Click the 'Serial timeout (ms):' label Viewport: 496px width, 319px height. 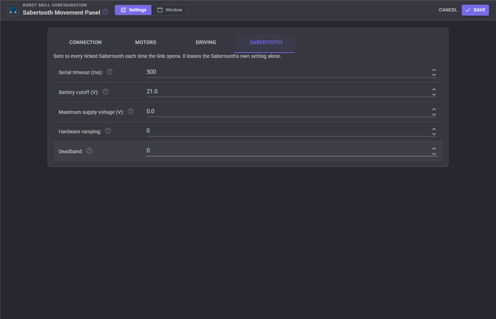pos(81,72)
